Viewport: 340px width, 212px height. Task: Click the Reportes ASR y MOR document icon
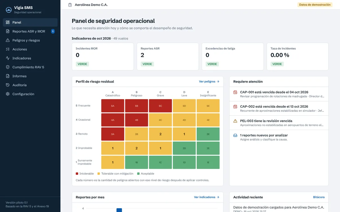pyautogui.click(x=8, y=31)
